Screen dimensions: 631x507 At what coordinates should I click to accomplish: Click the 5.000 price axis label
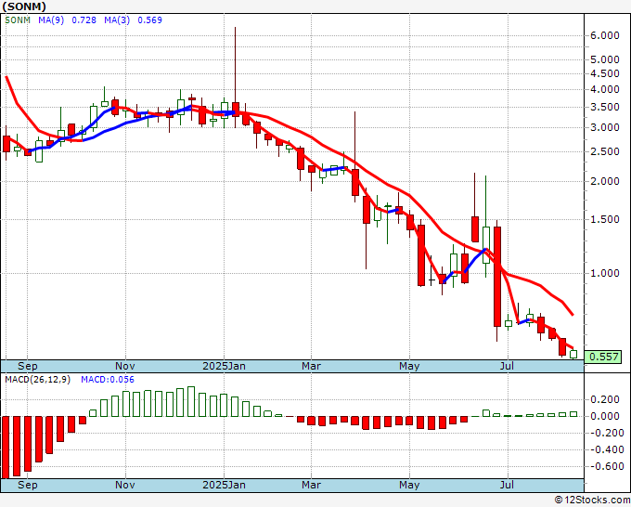pyautogui.click(x=604, y=59)
